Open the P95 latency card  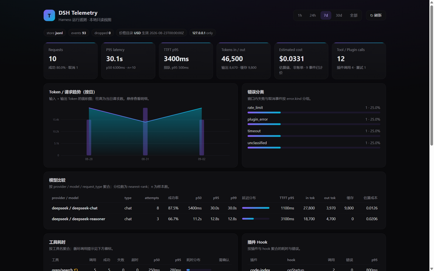pyautogui.click(x=128, y=61)
